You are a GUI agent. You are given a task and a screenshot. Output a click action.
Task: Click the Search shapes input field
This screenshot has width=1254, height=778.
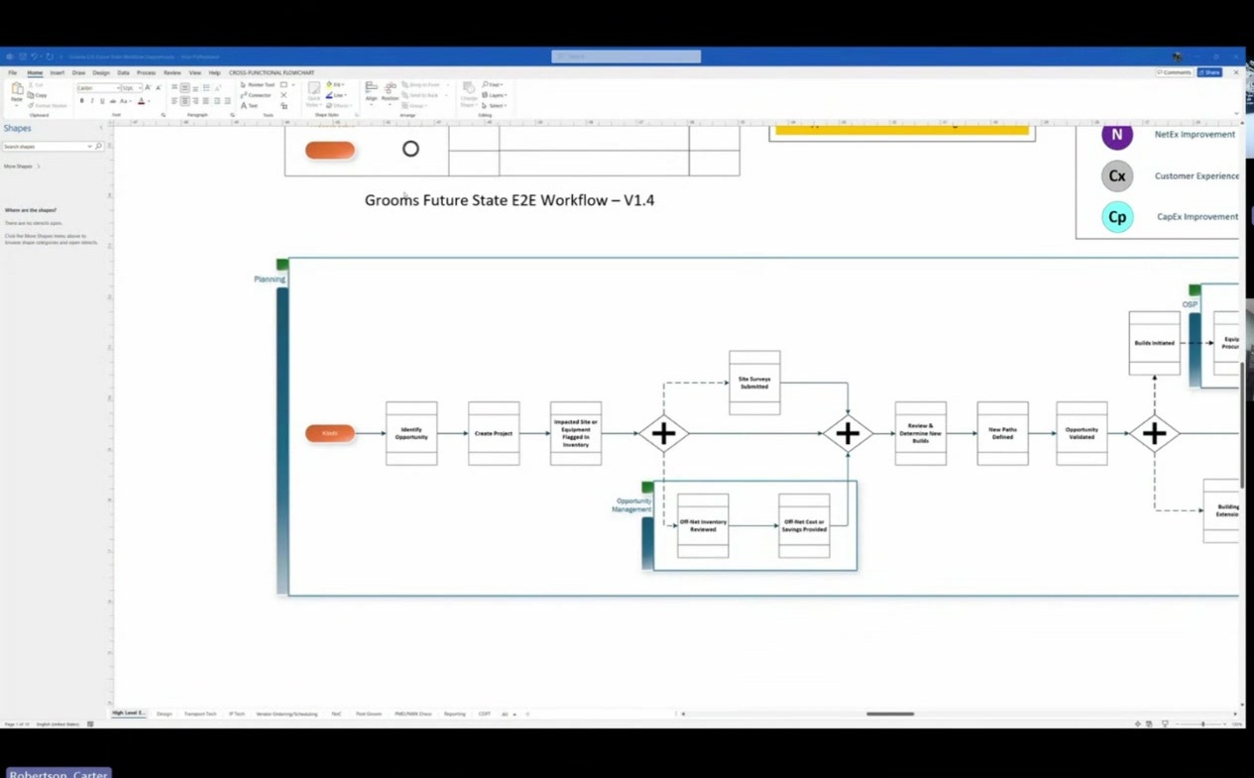(x=47, y=147)
